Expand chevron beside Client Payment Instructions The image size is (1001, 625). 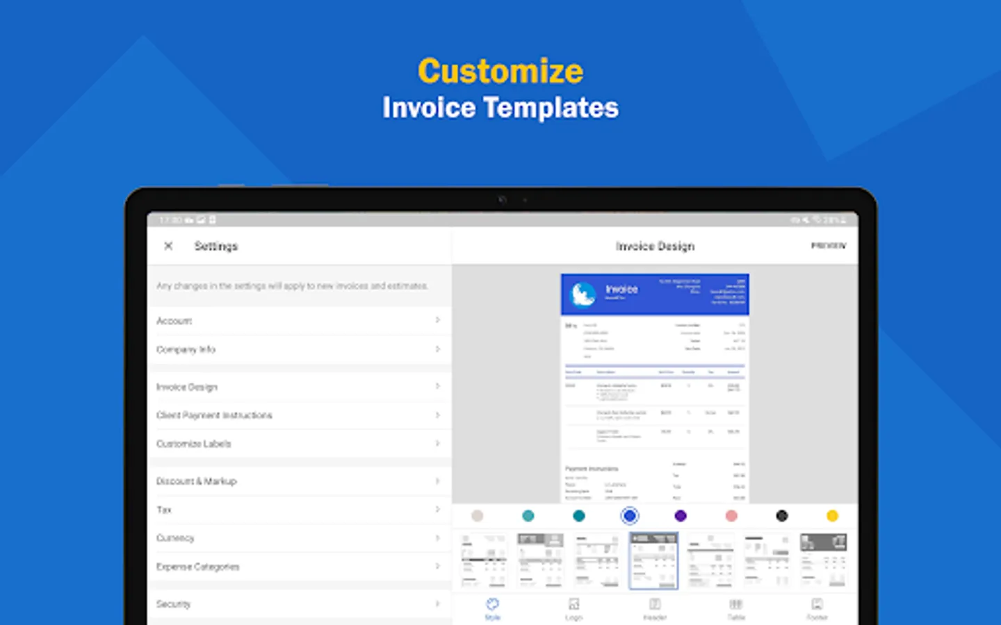pyautogui.click(x=437, y=415)
